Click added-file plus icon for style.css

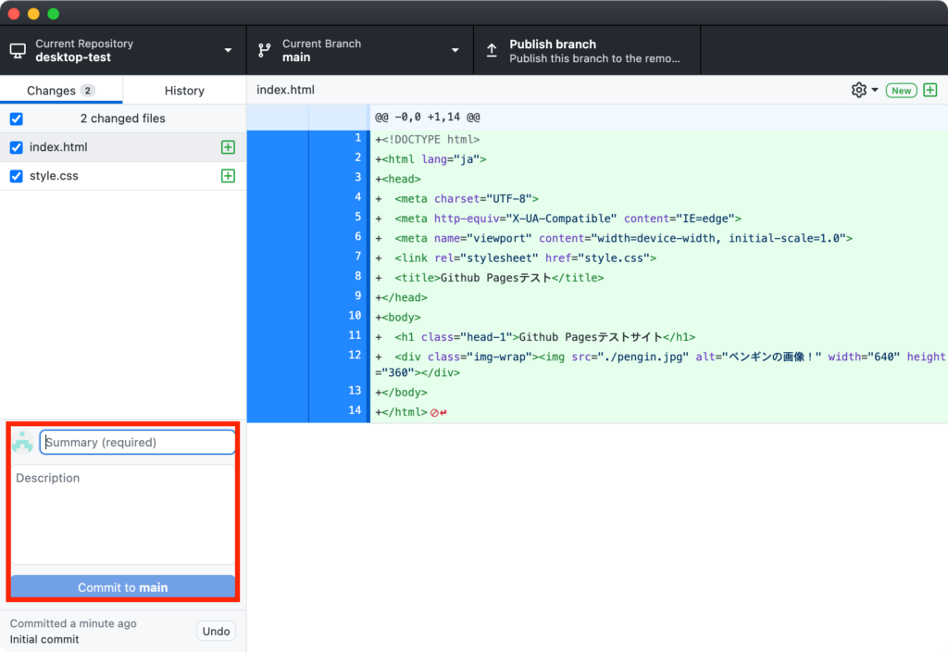coord(228,176)
